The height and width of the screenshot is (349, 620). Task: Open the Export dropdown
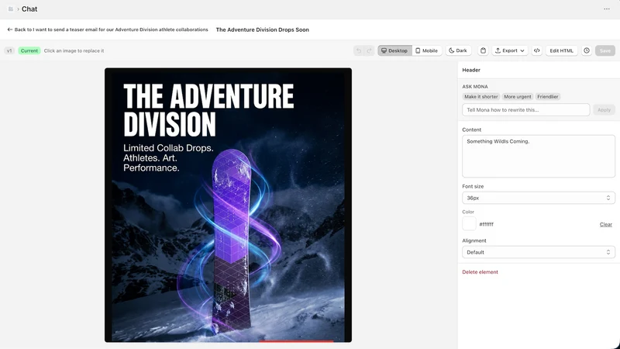tap(510, 50)
